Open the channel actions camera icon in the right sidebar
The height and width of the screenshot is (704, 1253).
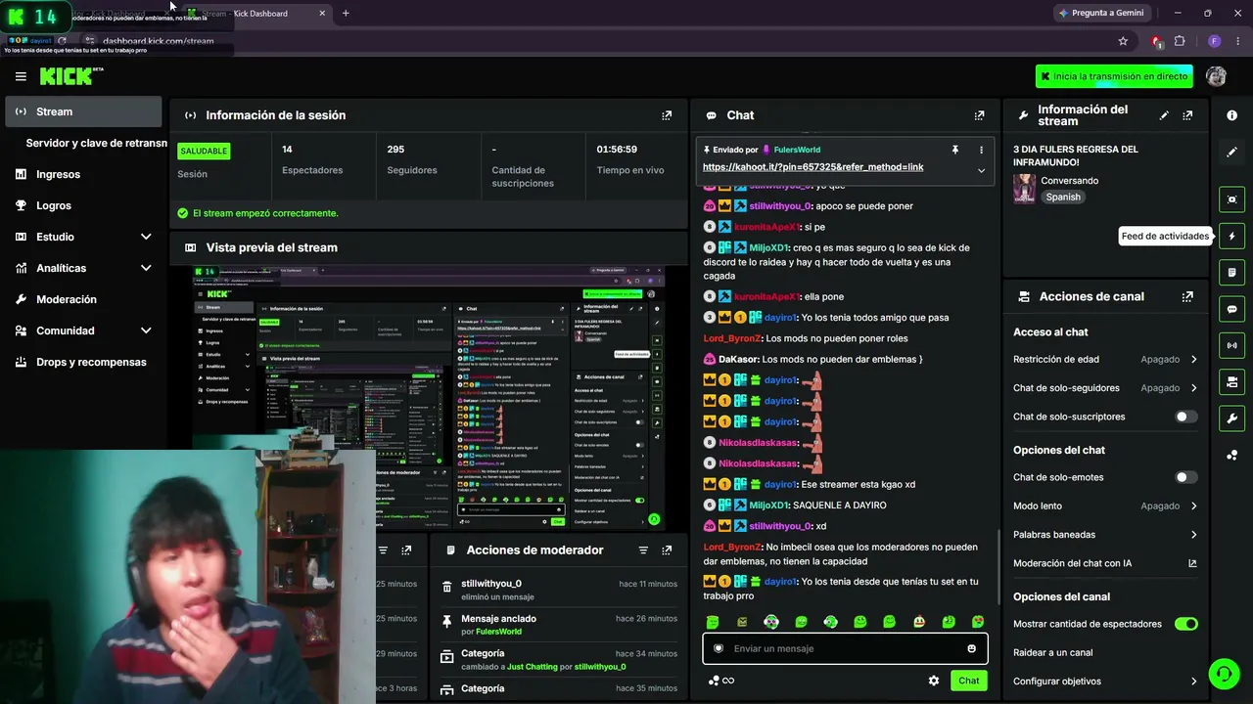coord(1231,381)
